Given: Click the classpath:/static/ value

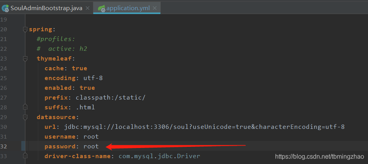Looking at the screenshot, I should pyautogui.click(x=111, y=98).
